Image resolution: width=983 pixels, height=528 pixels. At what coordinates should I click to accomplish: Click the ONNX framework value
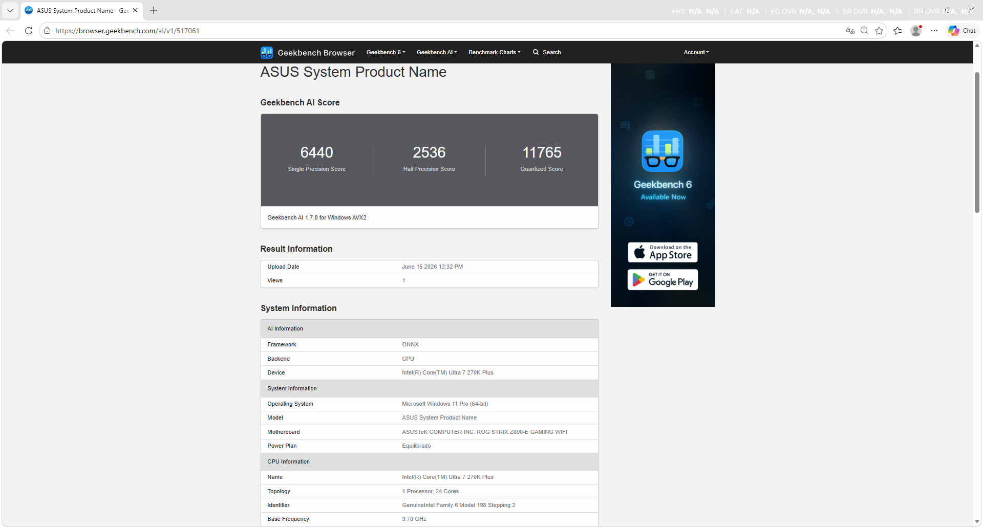pyautogui.click(x=410, y=344)
